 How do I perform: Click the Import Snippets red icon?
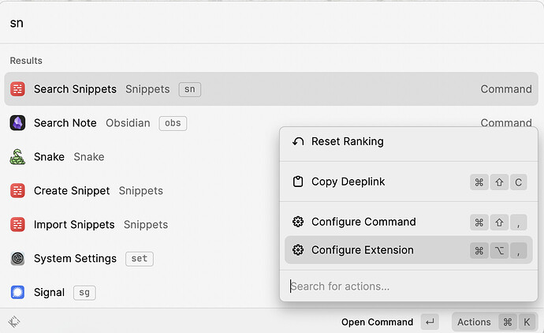(17, 225)
